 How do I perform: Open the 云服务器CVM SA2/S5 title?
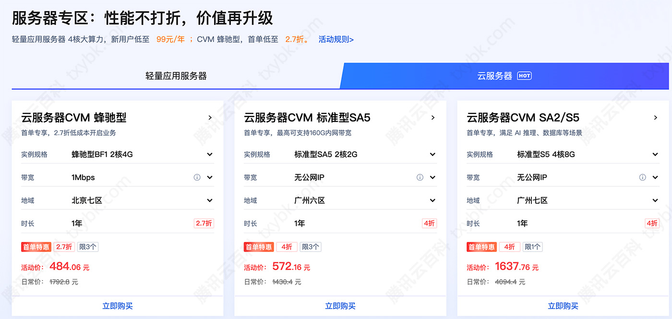coord(523,117)
